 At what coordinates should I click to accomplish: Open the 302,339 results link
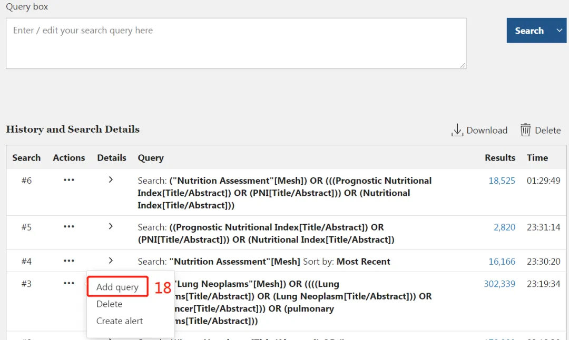pos(499,284)
